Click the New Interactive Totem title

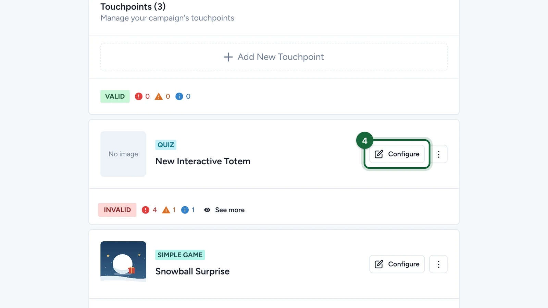coord(203,161)
